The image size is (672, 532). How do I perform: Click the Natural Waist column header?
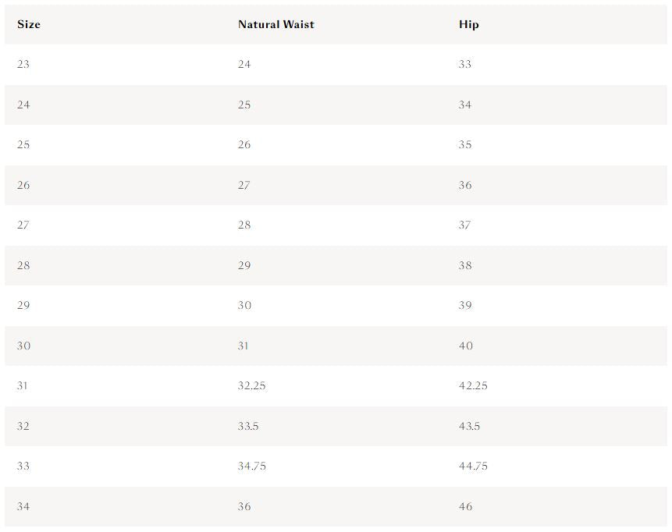276,24
